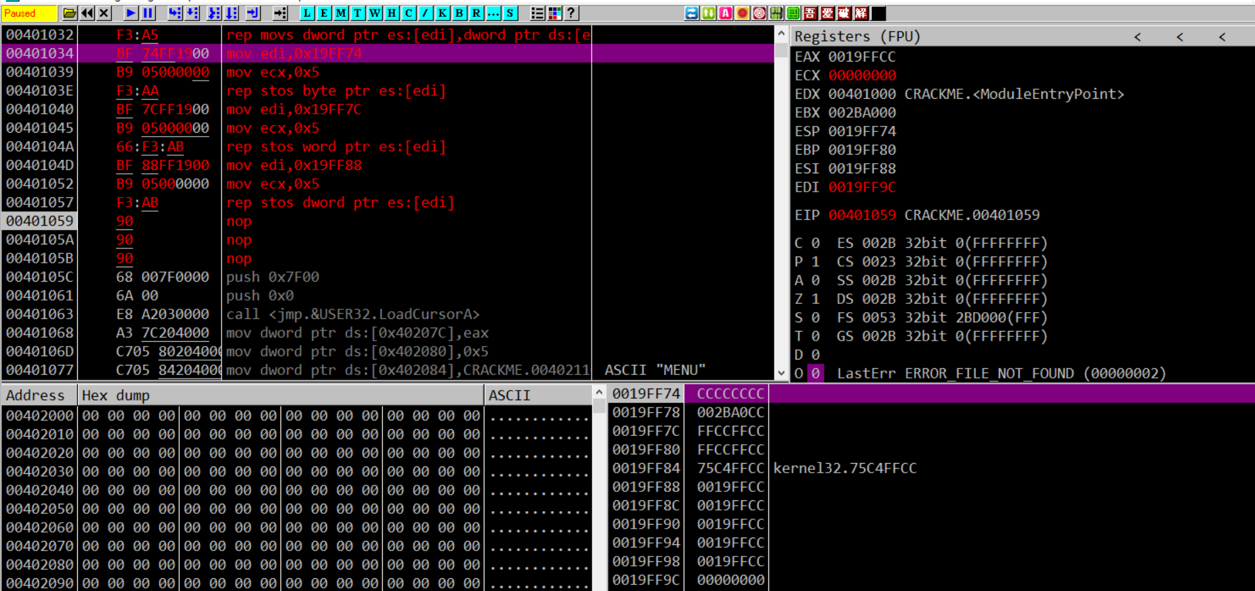Click the green binary 010 plugin icon
Screen dimensions: 1255x591
(777, 13)
